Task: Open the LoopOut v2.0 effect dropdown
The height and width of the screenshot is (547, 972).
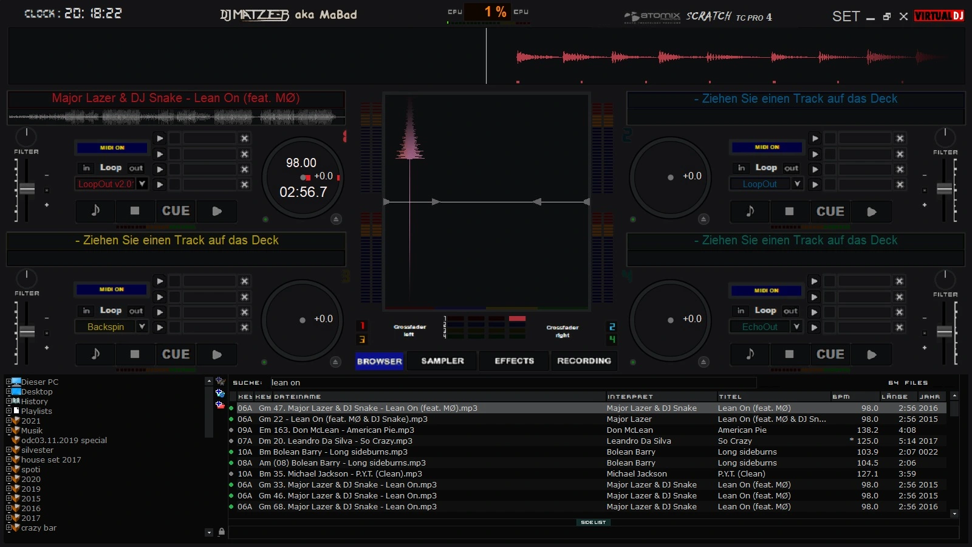Action: [x=142, y=184]
